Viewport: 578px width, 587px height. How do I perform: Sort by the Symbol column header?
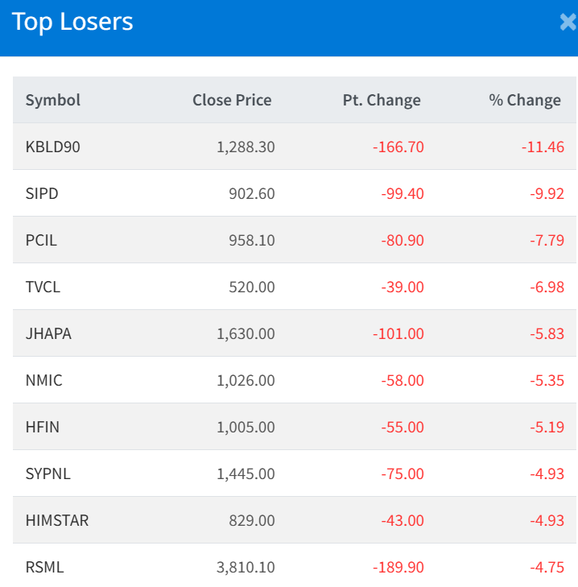coord(53,101)
